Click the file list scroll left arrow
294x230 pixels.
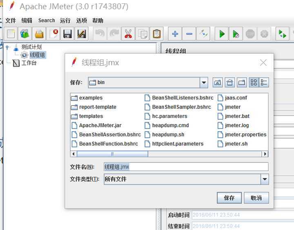click(x=73, y=154)
